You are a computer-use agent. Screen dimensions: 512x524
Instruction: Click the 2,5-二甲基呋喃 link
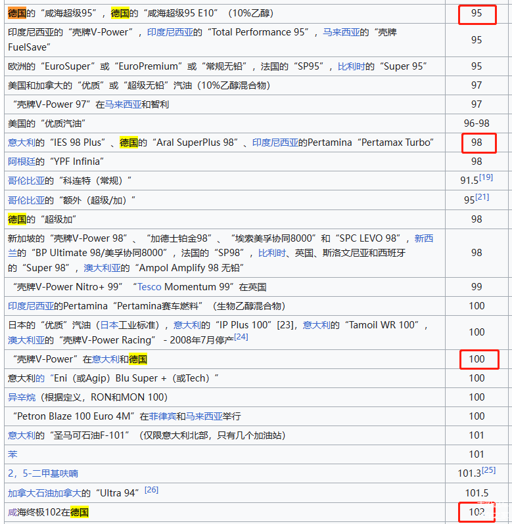pyautogui.click(x=43, y=473)
